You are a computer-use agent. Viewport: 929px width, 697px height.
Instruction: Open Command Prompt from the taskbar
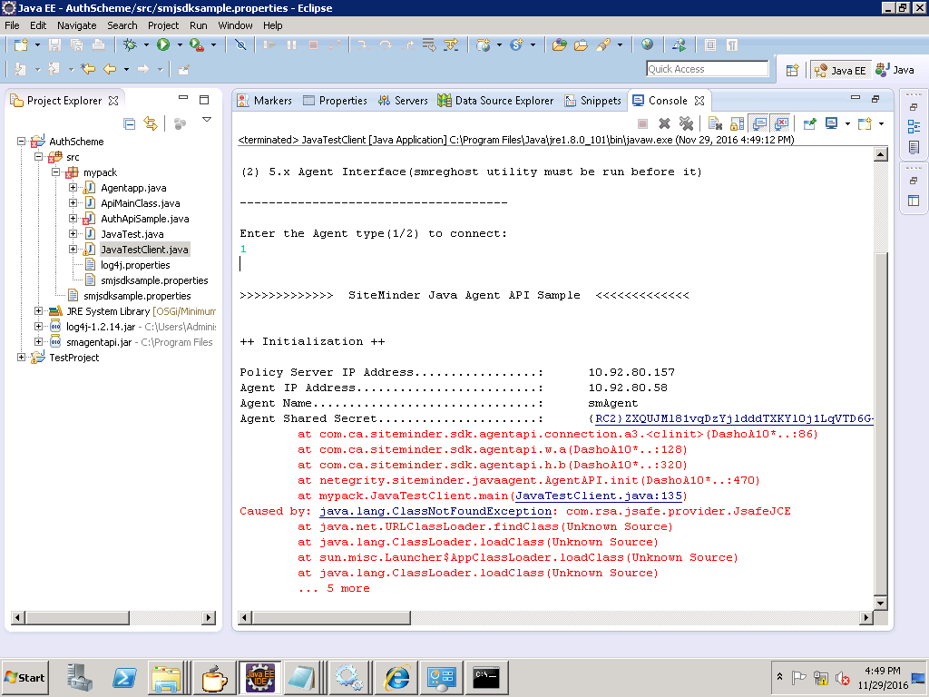coord(486,677)
